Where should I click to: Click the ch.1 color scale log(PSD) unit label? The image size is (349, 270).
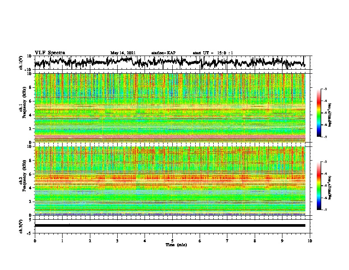pos(330,115)
